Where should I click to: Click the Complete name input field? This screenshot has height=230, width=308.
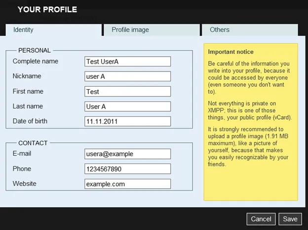(x=127, y=62)
